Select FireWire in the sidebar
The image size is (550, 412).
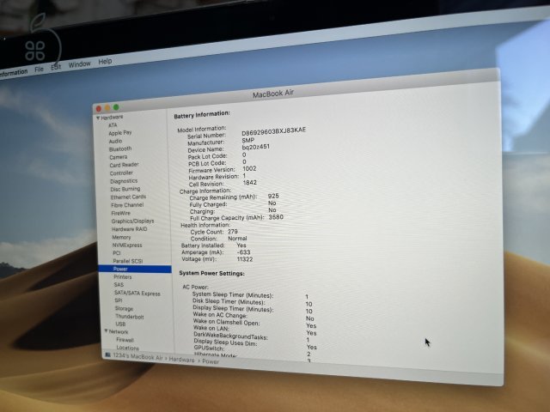point(120,213)
